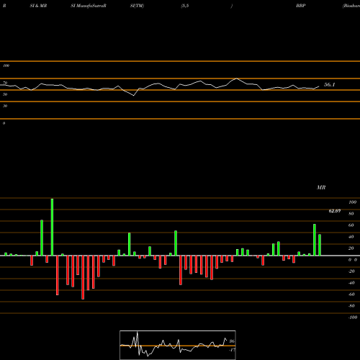
Task: Click the longest red MR histogram bar
Action: [x=83, y=277]
